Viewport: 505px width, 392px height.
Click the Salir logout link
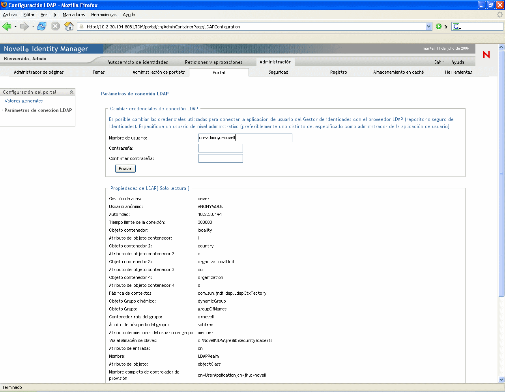click(x=439, y=62)
